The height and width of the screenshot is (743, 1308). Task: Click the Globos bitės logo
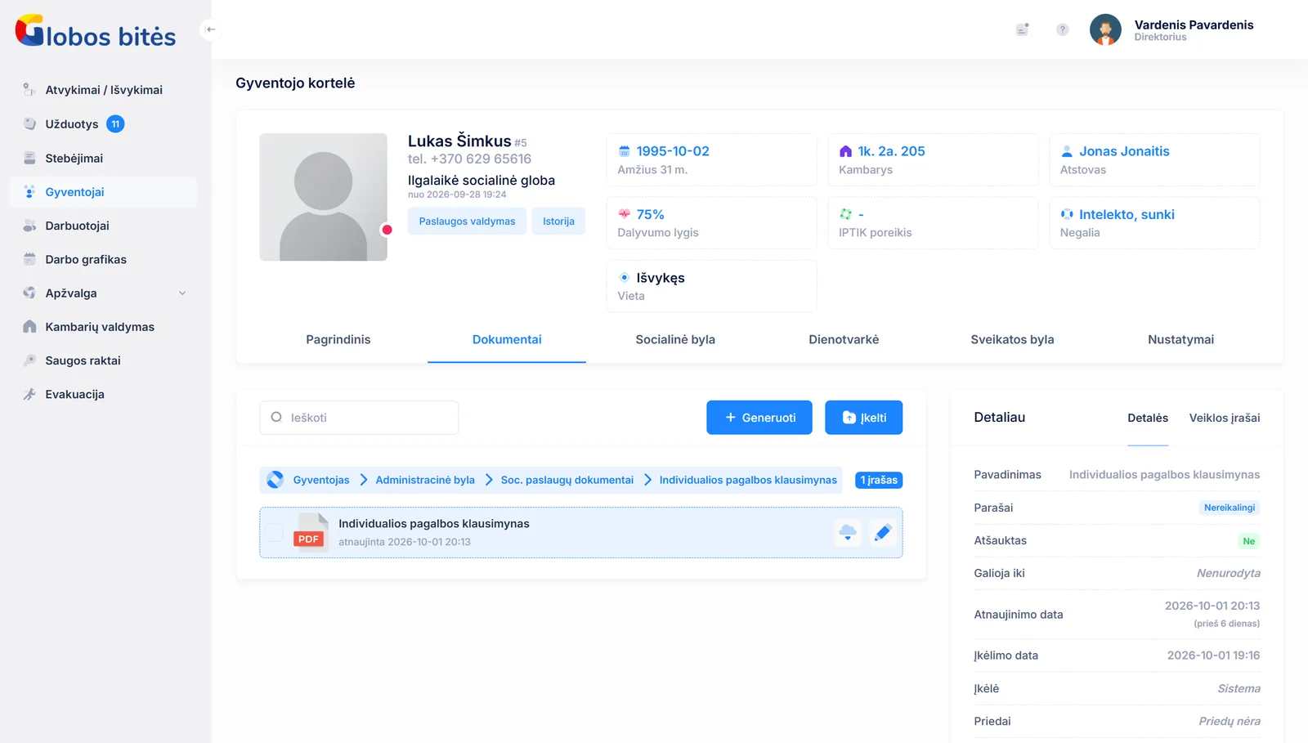(96, 31)
